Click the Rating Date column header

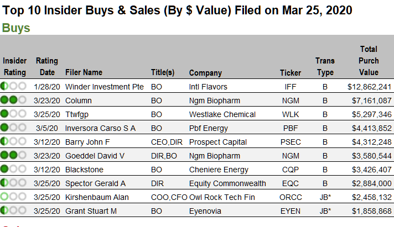(46, 66)
